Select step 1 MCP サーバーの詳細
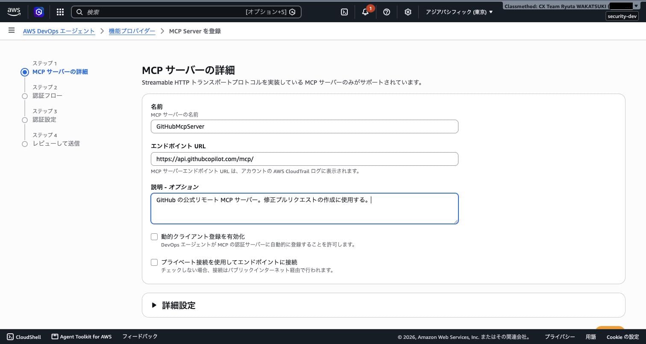 click(x=60, y=72)
